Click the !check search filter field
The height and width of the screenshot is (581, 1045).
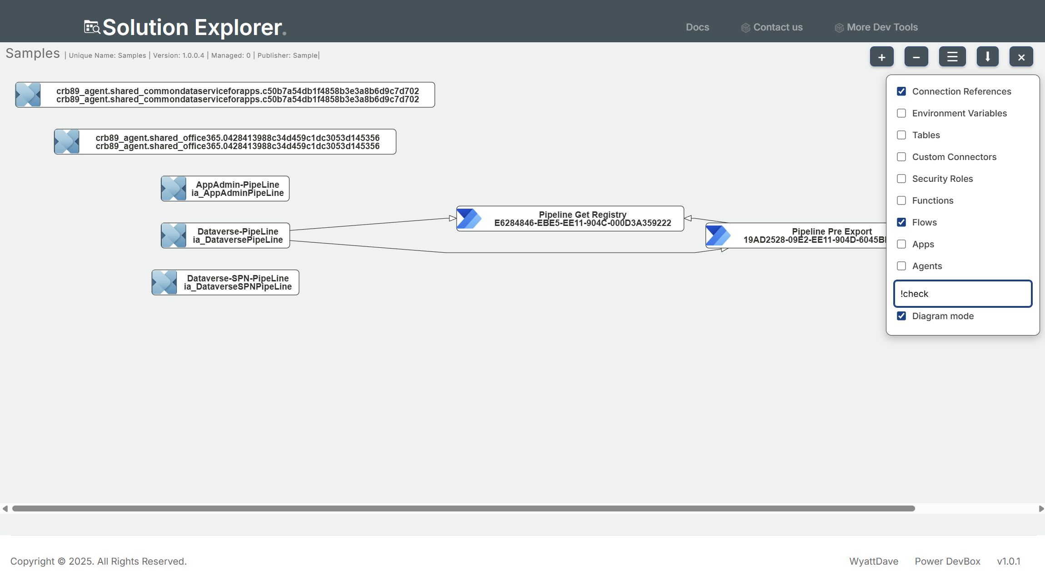click(x=962, y=294)
